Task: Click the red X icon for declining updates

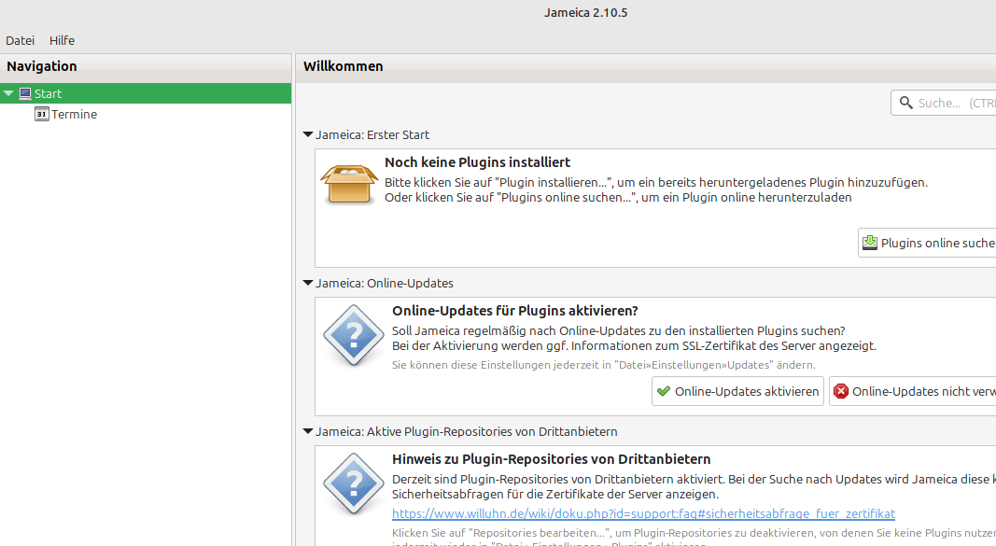Action: tap(841, 392)
